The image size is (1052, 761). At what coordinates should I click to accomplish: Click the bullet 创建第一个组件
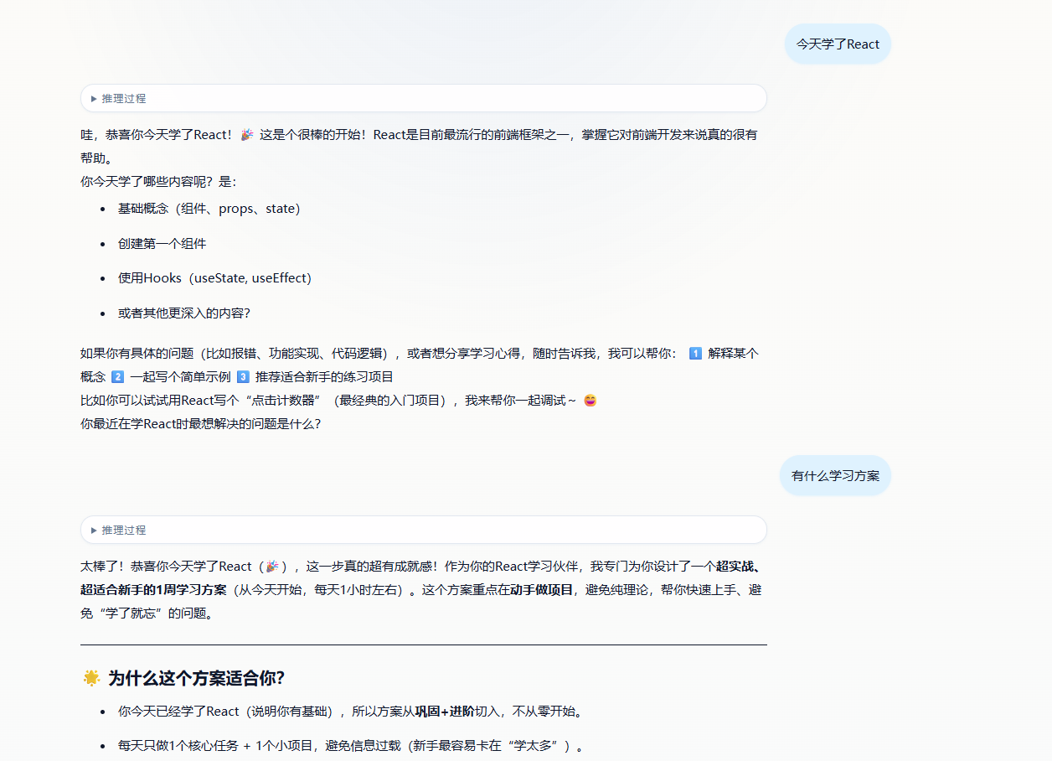click(162, 244)
